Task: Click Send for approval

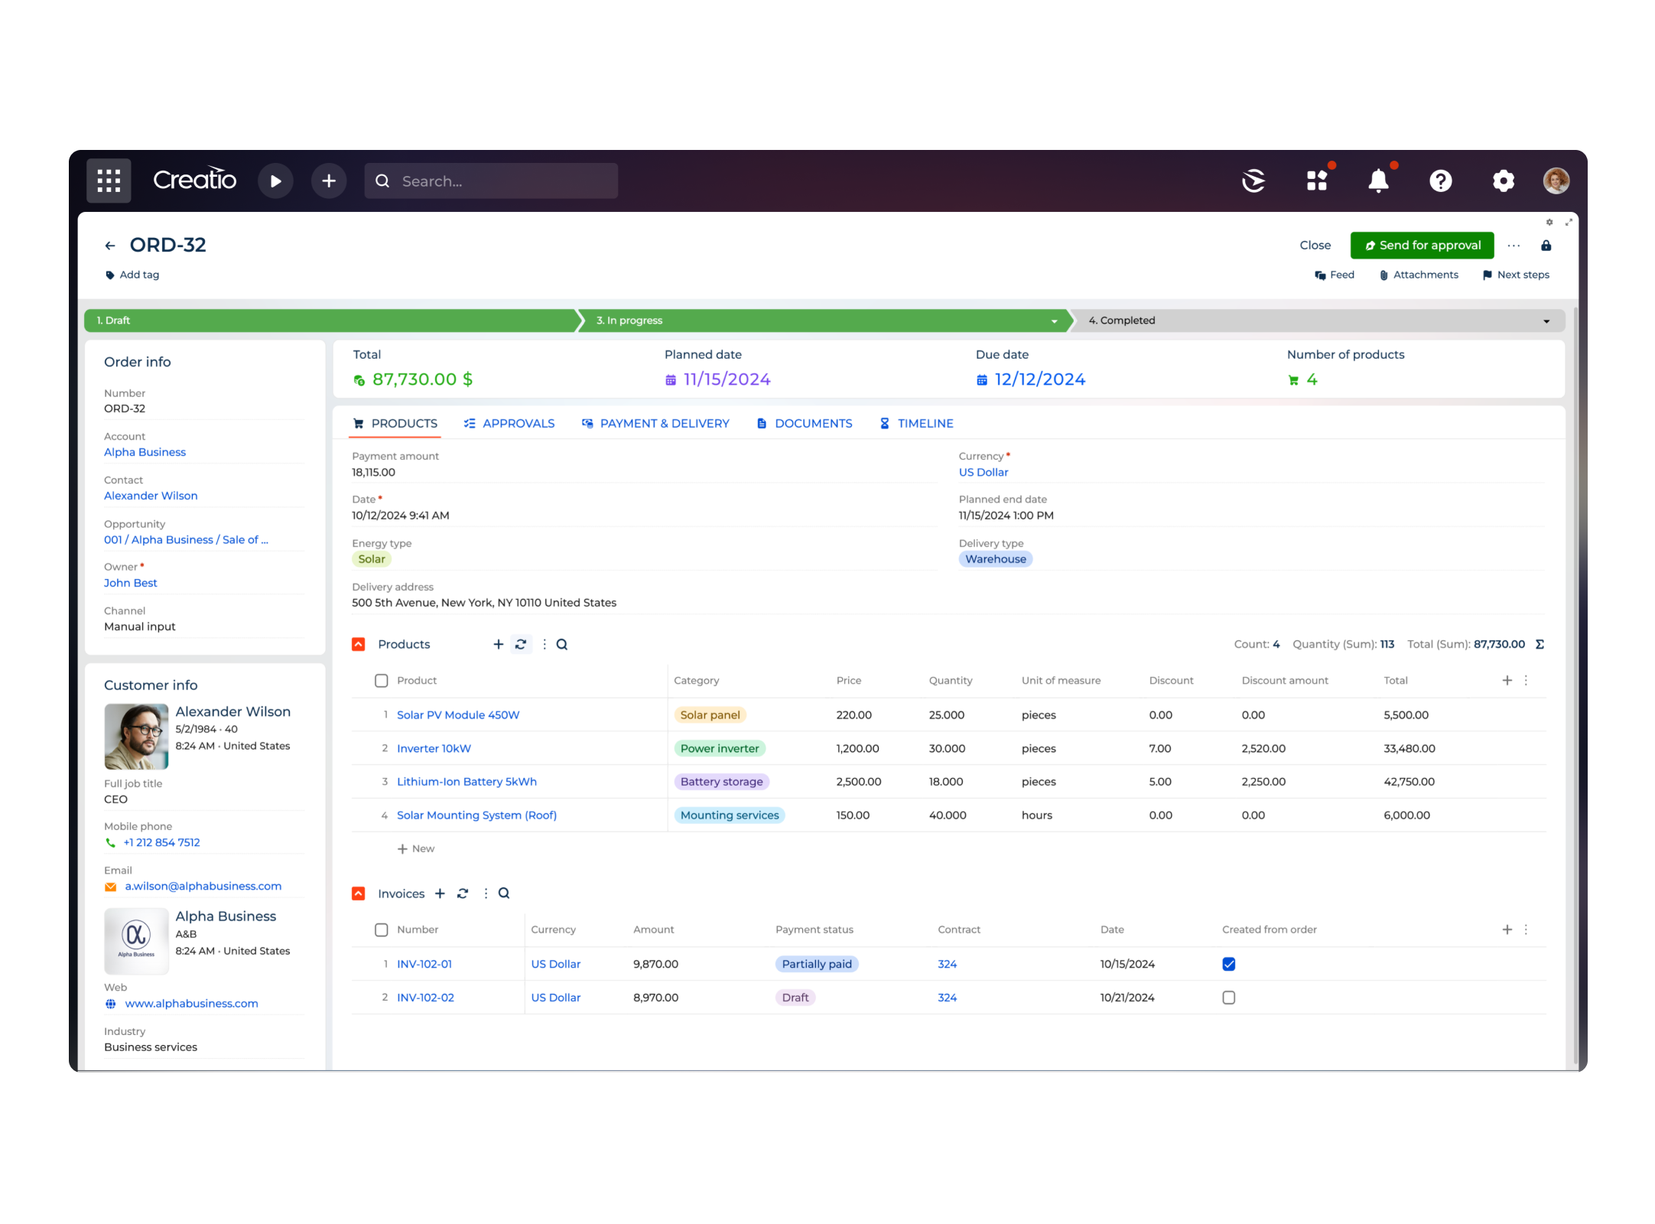Action: pos(1421,245)
